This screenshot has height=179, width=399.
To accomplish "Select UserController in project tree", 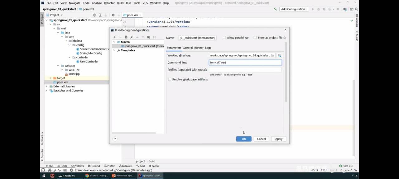I will pyautogui.click(x=87, y=62).
